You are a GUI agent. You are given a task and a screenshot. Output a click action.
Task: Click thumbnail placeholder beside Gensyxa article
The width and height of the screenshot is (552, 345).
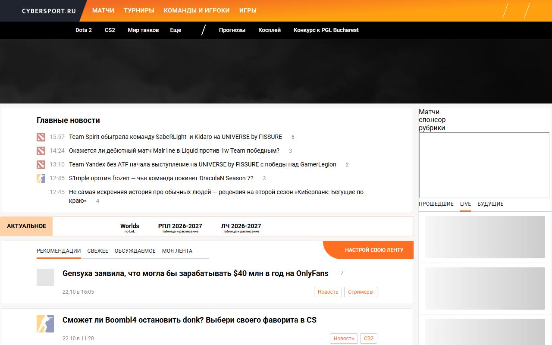[45, 277]
